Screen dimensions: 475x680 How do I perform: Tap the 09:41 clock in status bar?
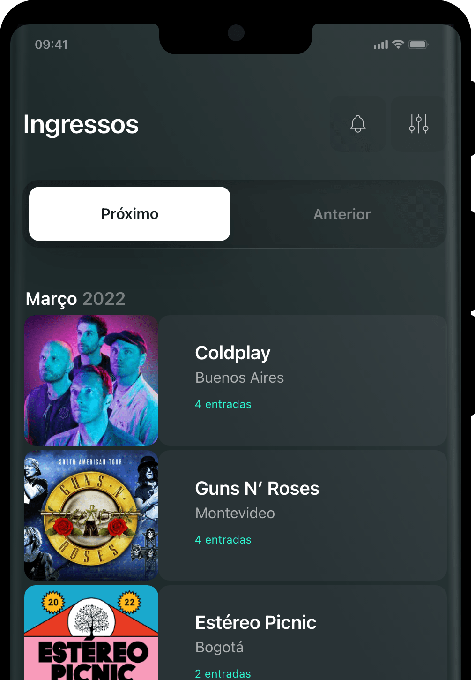[52, 45]
